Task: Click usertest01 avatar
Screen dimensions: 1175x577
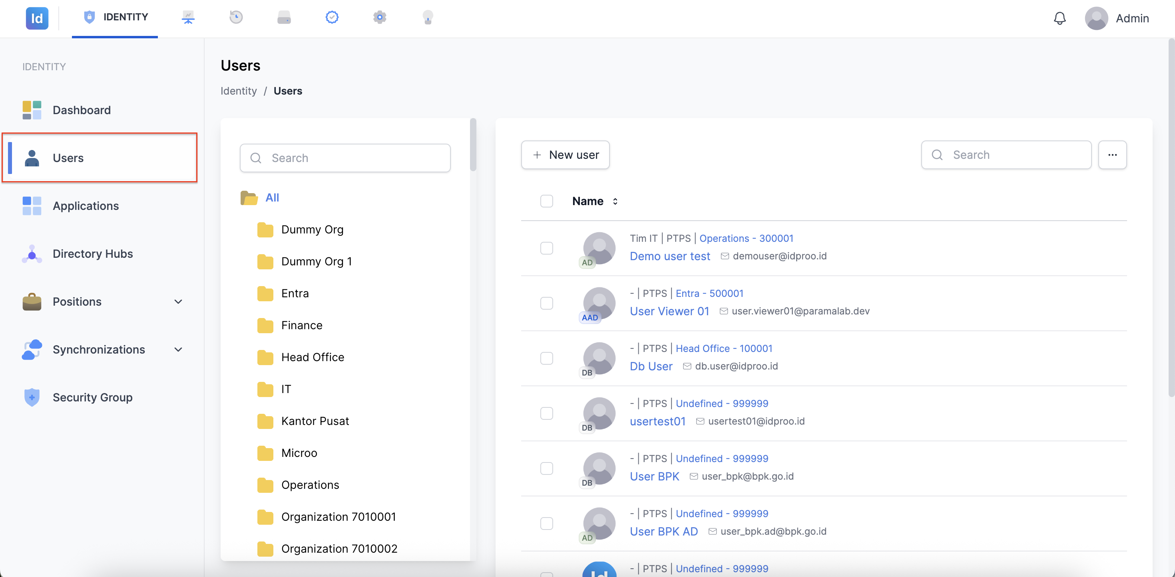Action: click(599, 413)
